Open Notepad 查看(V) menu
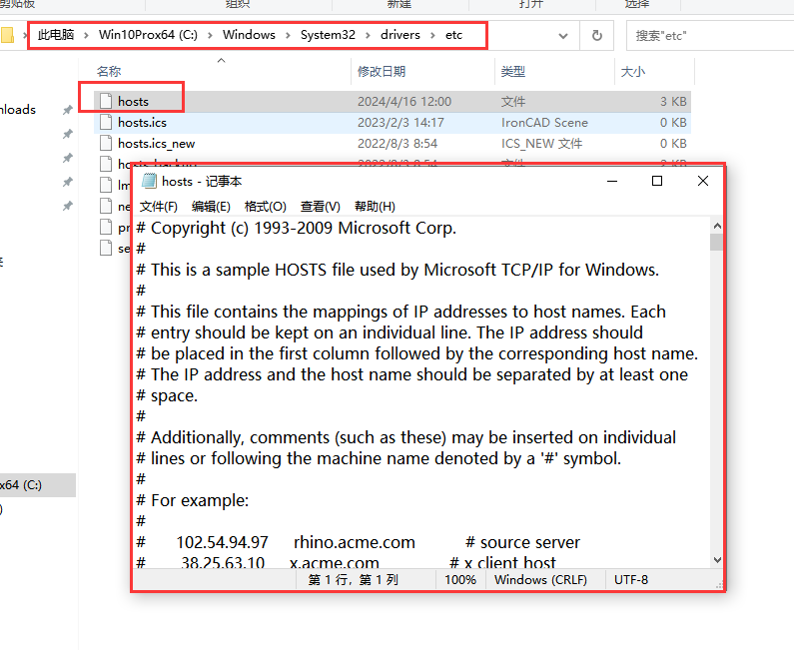The image size is (794, 650). click(x=320, y=207)
